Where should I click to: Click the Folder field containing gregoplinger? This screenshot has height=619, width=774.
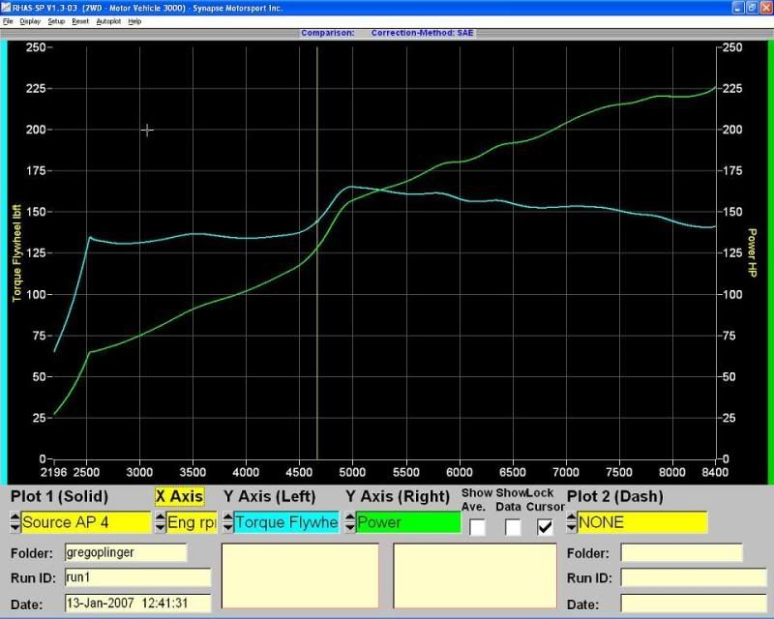click(x=125, y=553)
